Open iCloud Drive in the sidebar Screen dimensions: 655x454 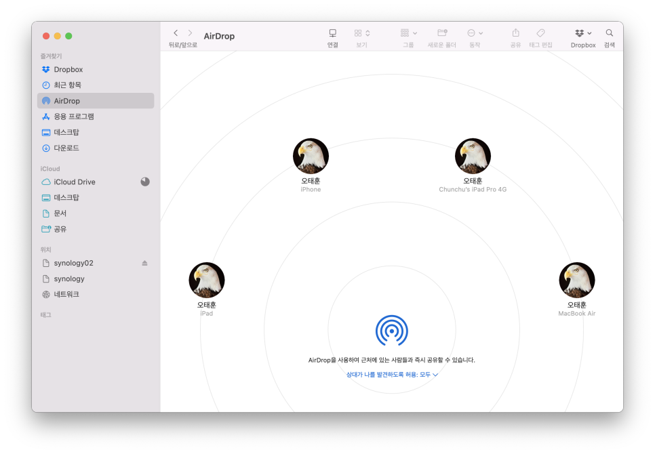(96, 182)
